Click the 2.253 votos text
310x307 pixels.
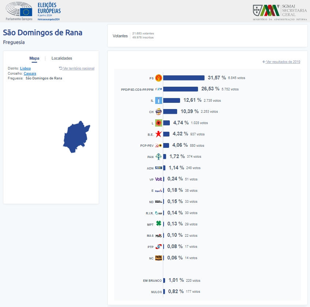pos(209,112)
